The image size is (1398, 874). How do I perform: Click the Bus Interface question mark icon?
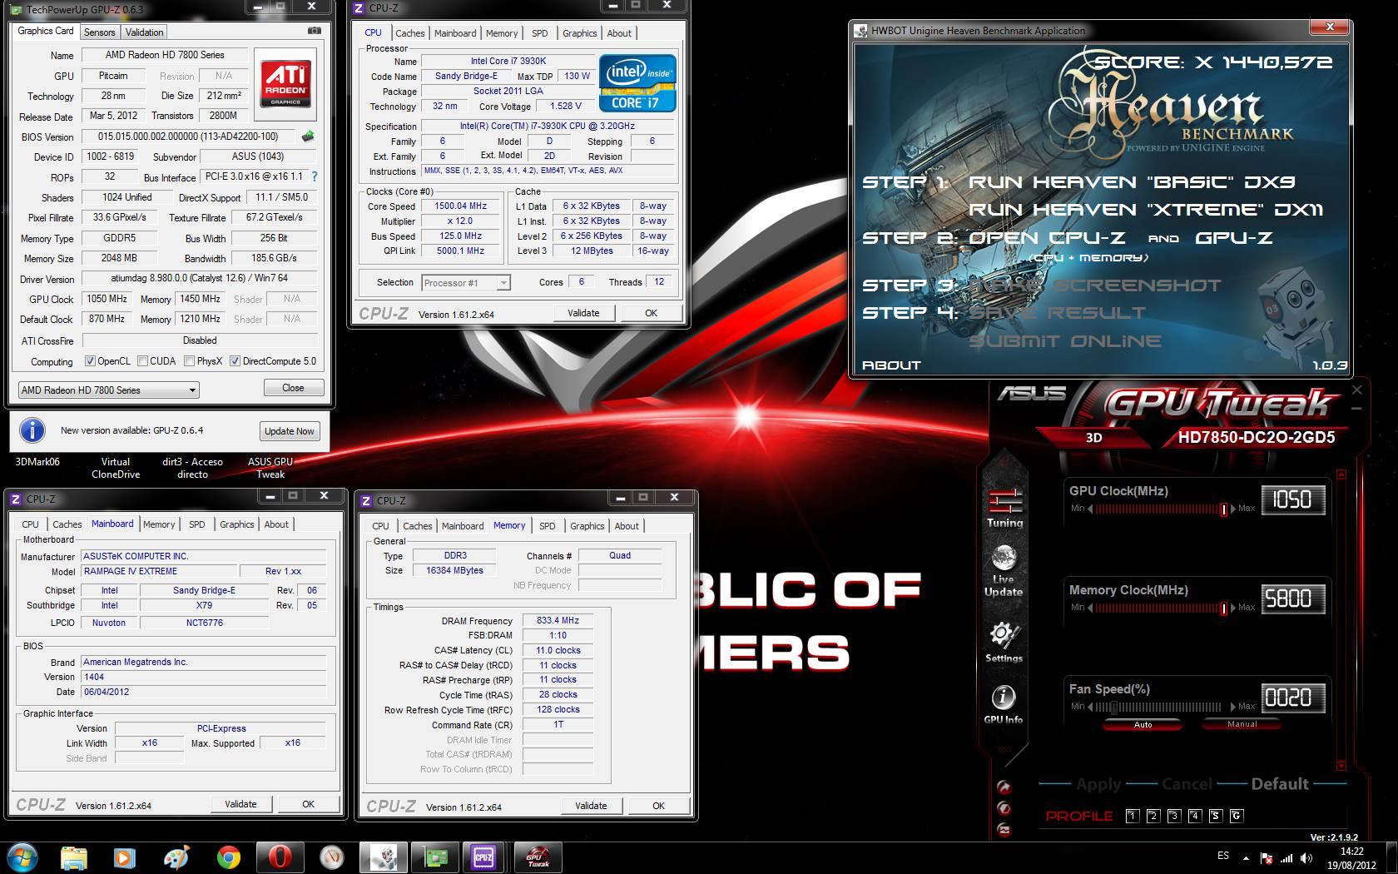click(314, 176)
